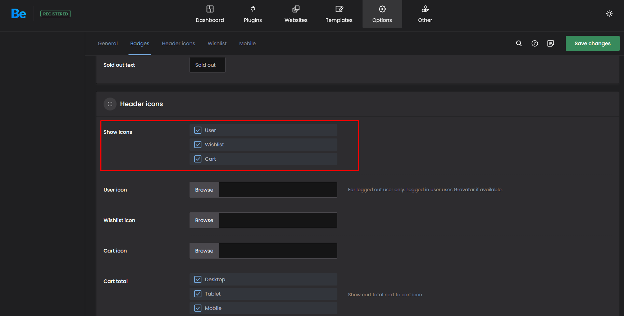Toggle Cart total Mobile checkbox
The image size is (624, 316).
[x=198, y=308]
